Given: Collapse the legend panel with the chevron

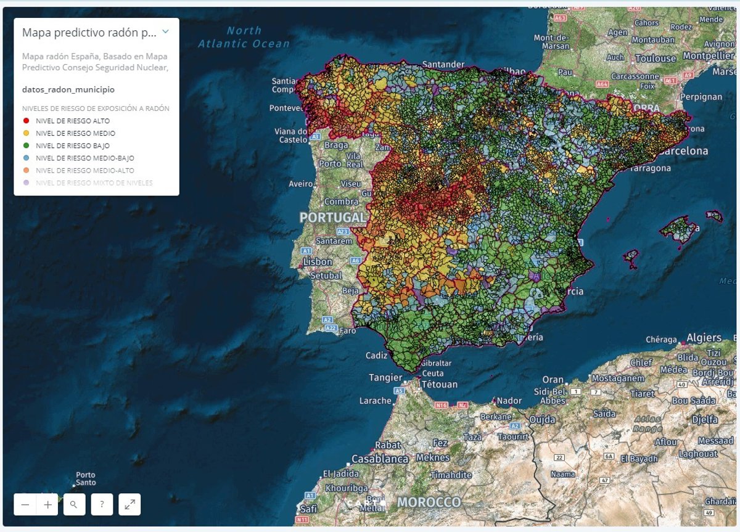Looking at the screenshot, I should pyautogui.click(x=165, y=31).
